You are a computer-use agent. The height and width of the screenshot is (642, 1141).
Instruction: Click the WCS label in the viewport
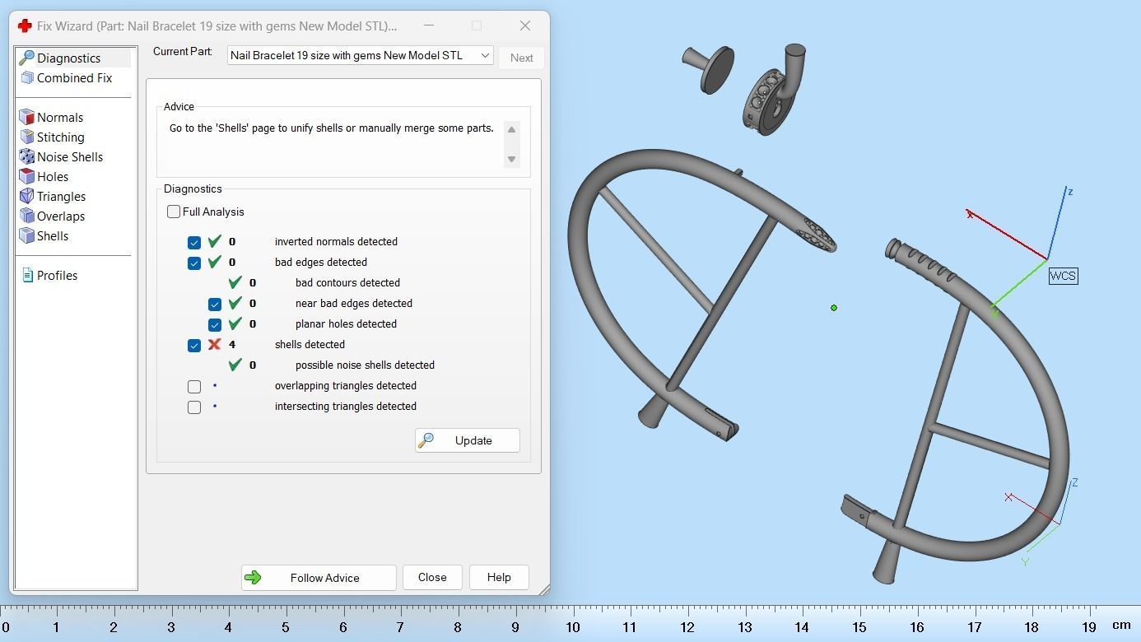(1063, 276)
